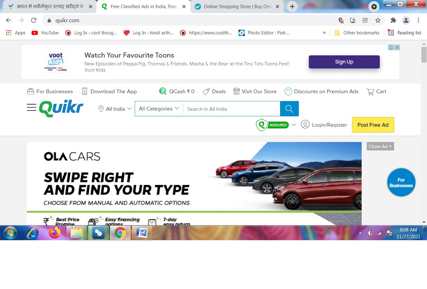The width and height of the screenshot is (427, 289).
Task: Click the site blocked popup icon
Action: point(341,20)
